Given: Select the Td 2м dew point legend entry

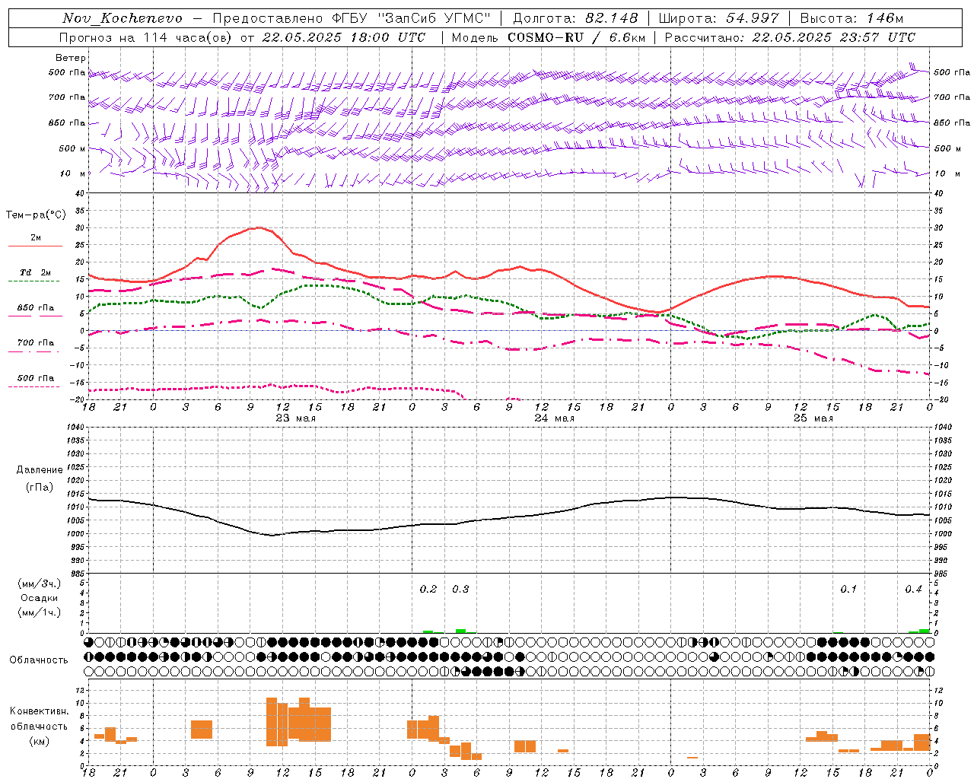Looking at the screenshot, I should coord(36,273).
